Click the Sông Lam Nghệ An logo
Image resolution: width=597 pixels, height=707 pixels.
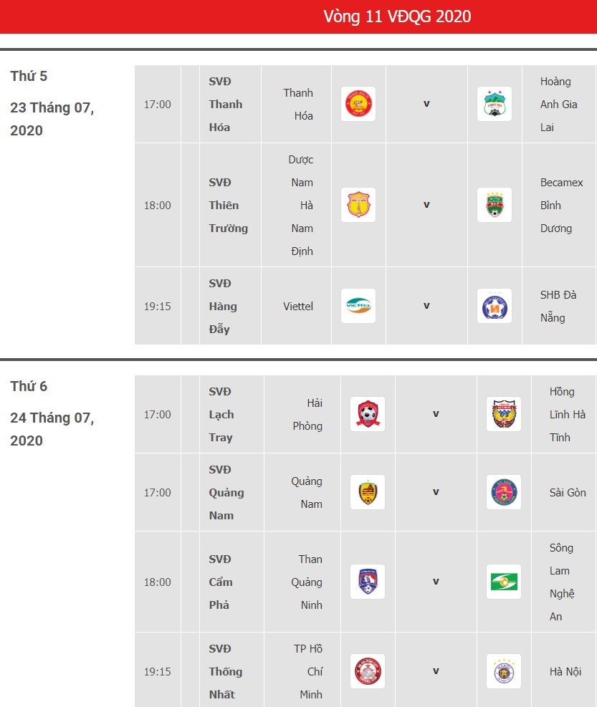point(504,582)
